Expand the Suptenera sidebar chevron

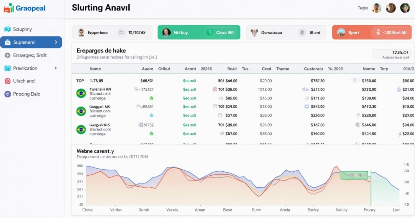56,42
